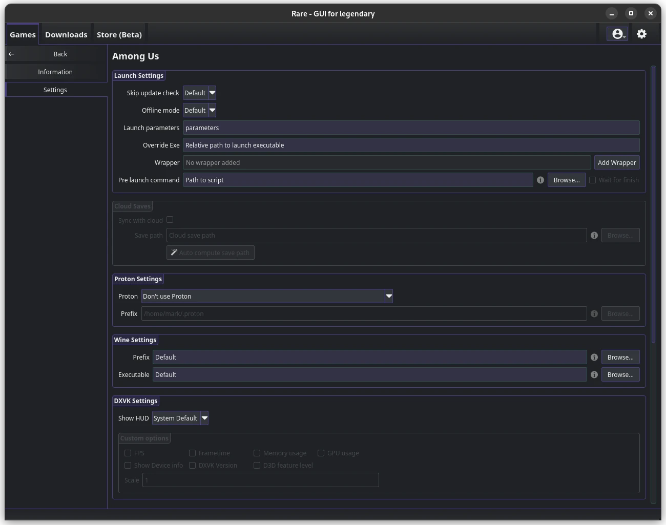Enable DXVK Version option

[x=192, y=465]
